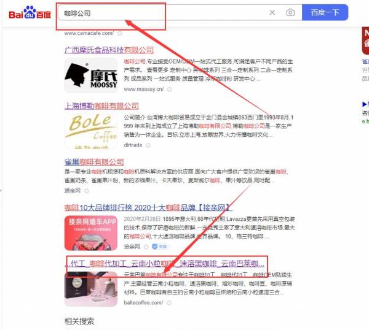369x330 pixels.
Task: Open 上海博勒咖啡有限公司 result link
Action: point(101,106)
